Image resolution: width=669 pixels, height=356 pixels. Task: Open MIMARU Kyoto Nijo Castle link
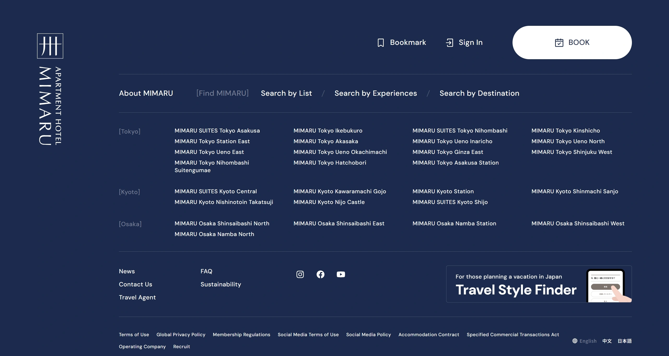[x=329, y=202]
